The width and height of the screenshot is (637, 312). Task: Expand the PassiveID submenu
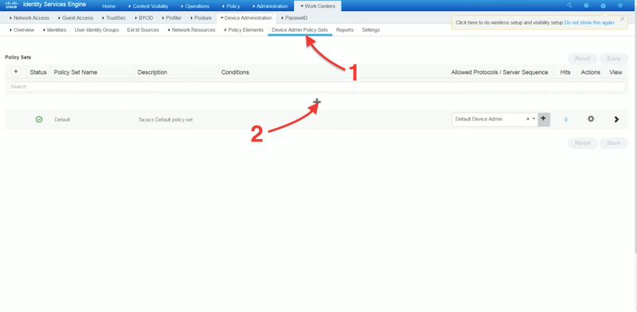pyautogui.click(x=294, y=17)
